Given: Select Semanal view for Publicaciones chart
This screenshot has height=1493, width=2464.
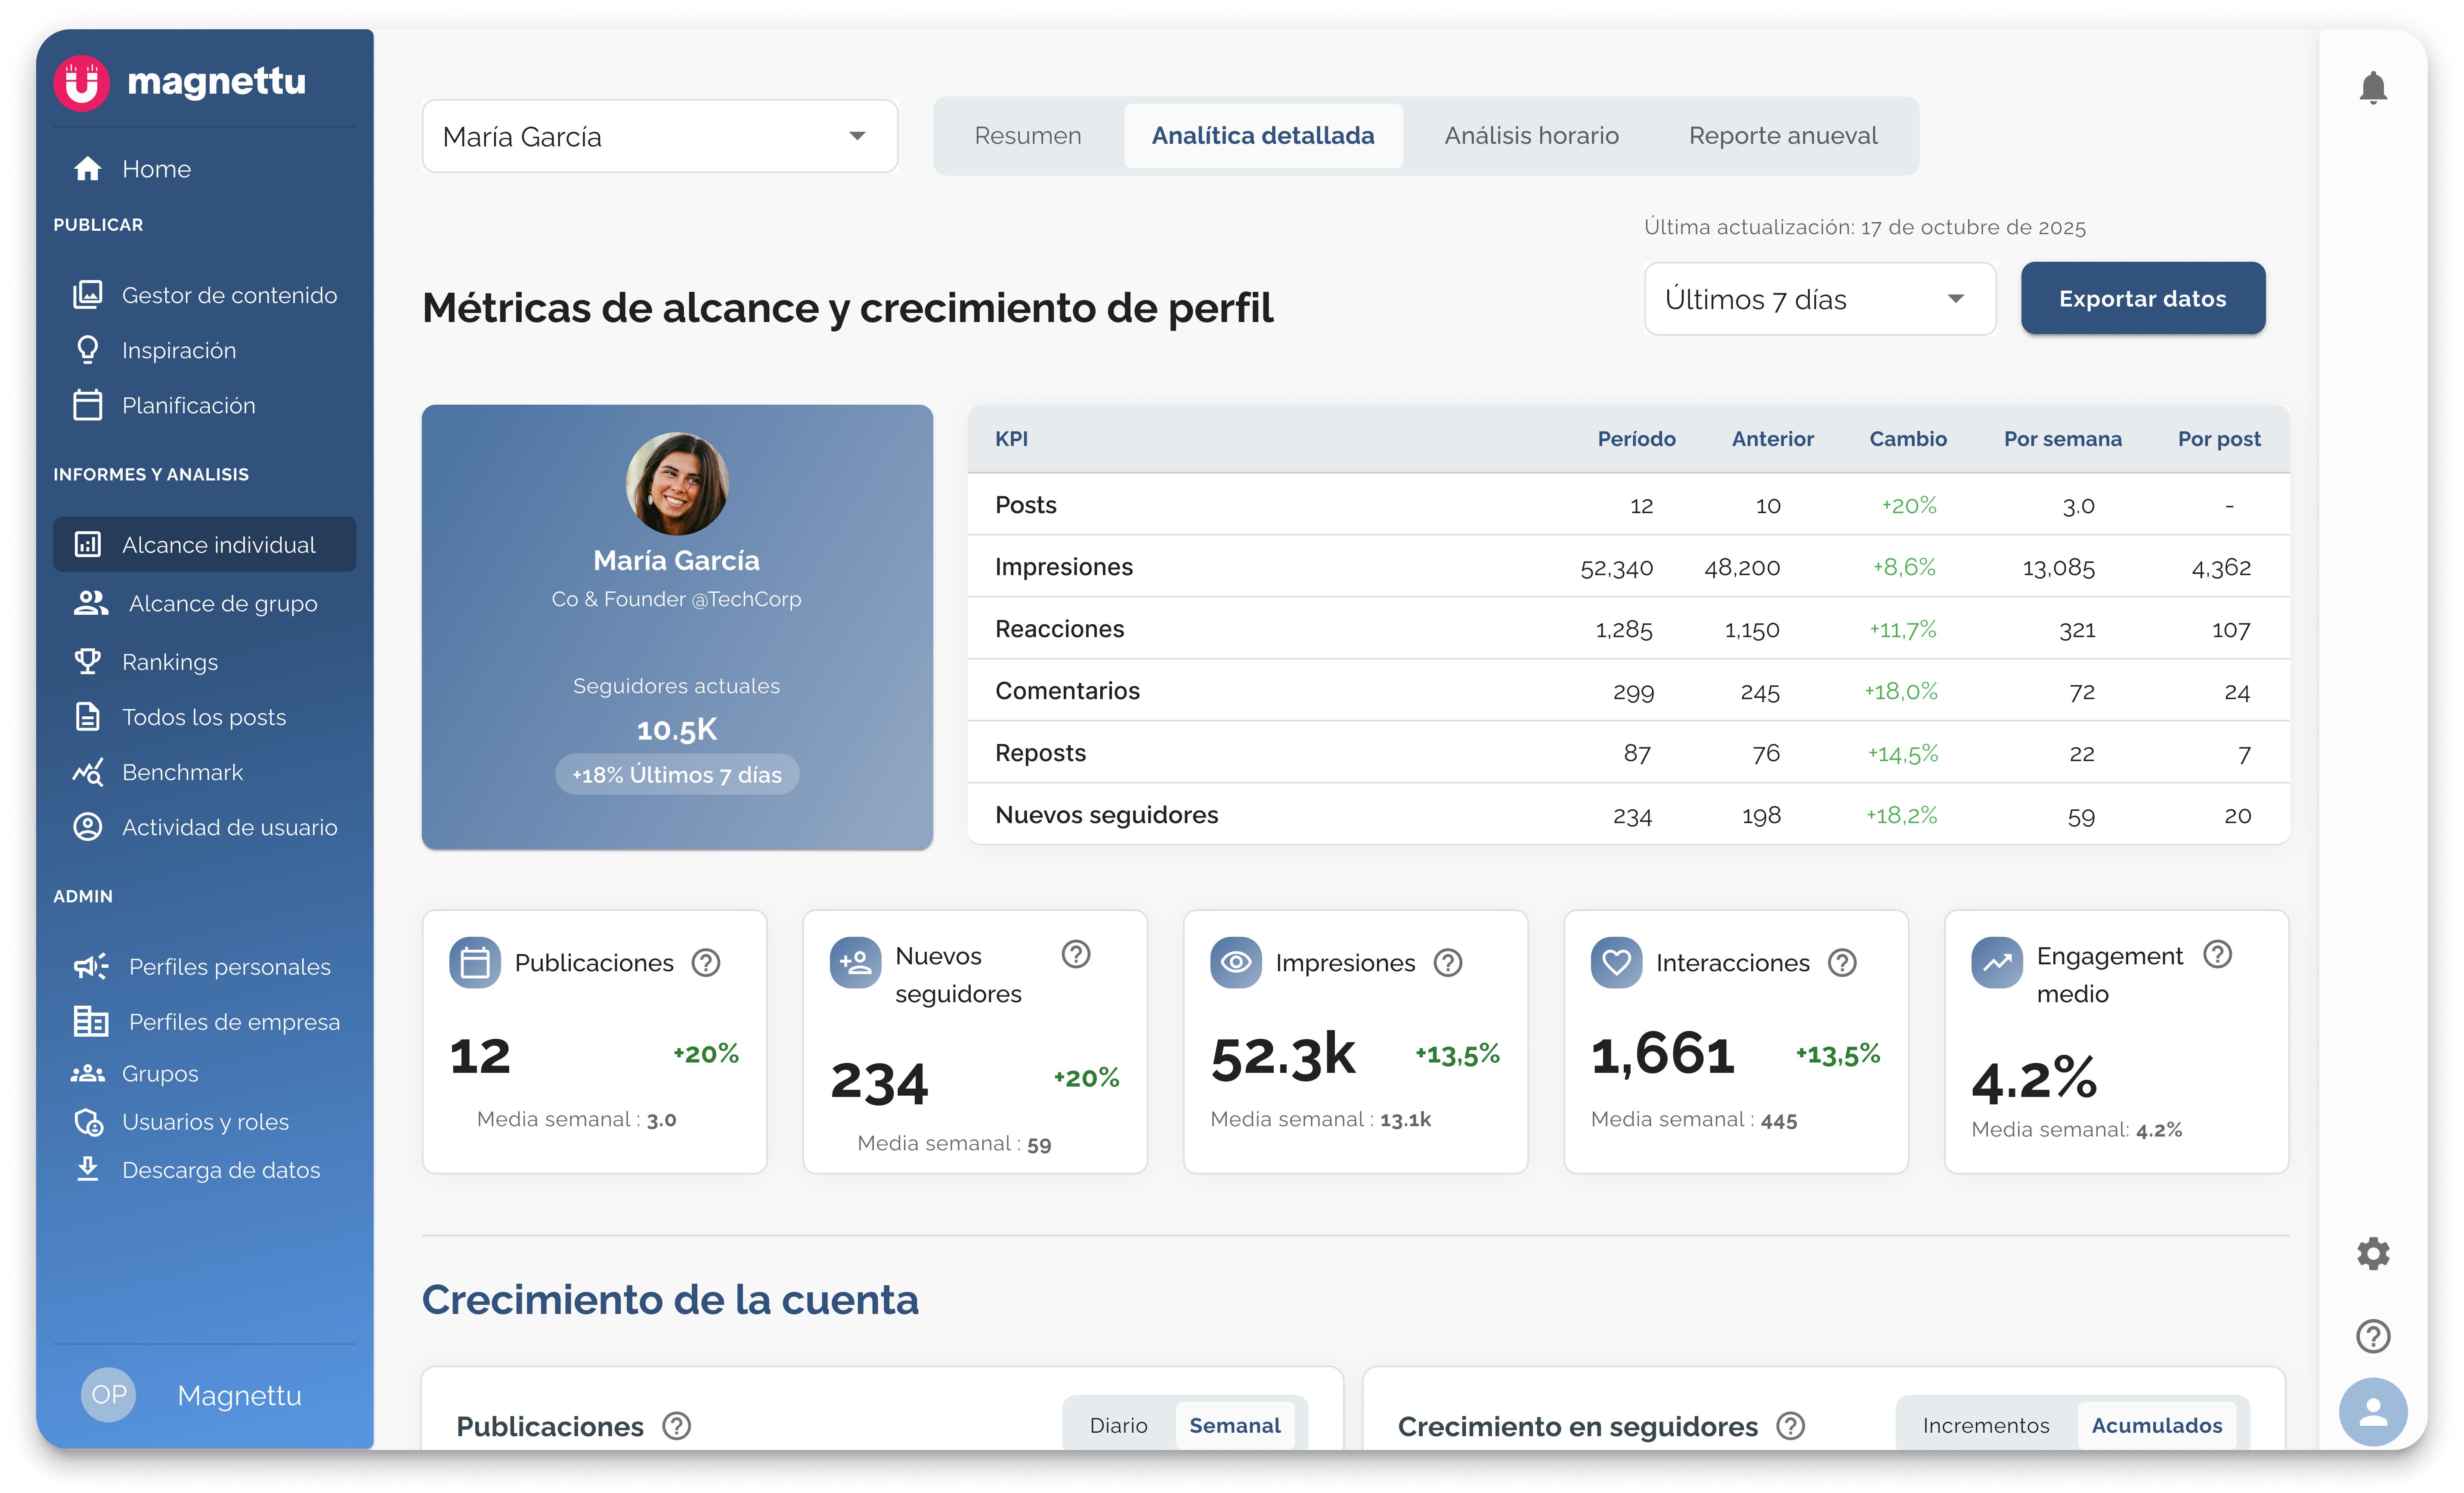Looking at the screenshot, I should (1234, 1425).
